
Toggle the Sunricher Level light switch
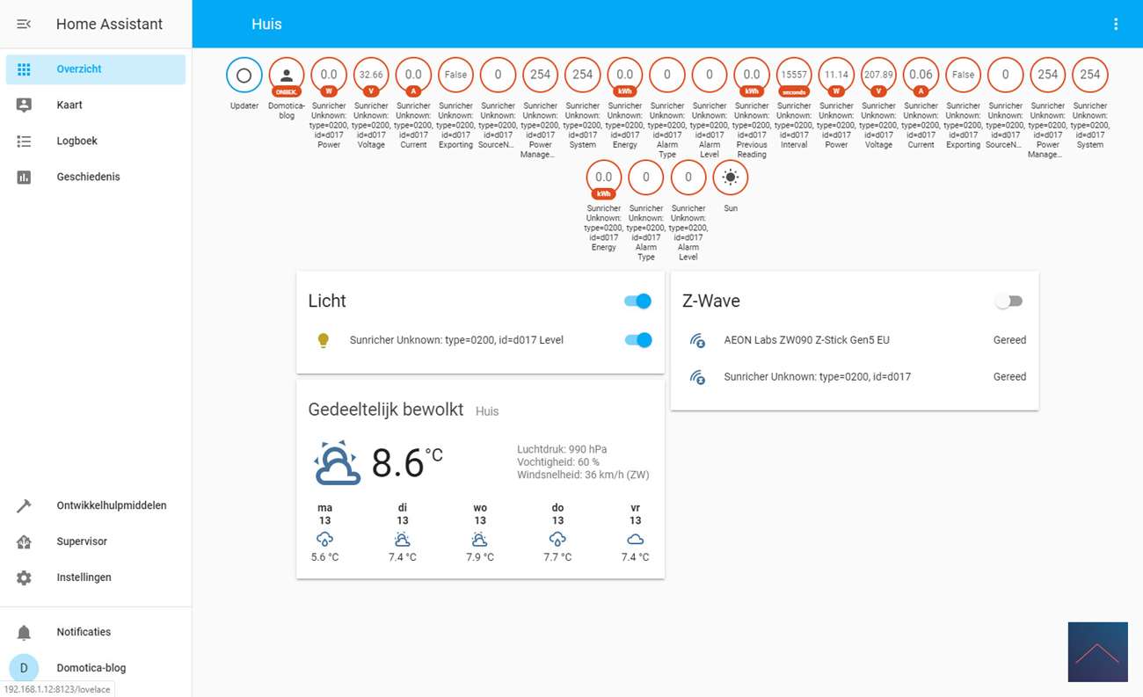[637, 340]
